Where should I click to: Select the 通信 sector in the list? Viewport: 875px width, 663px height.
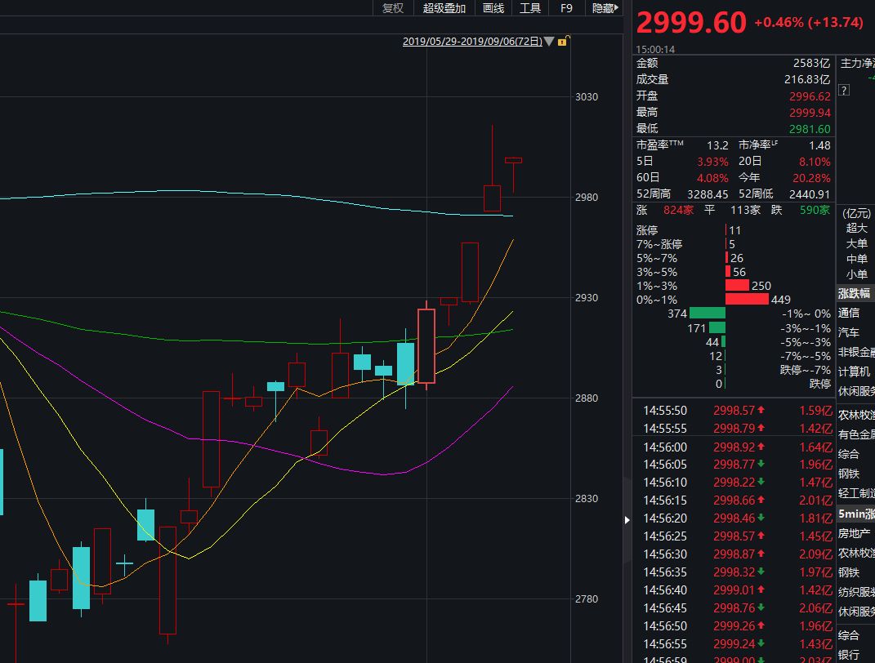[849, 313]
